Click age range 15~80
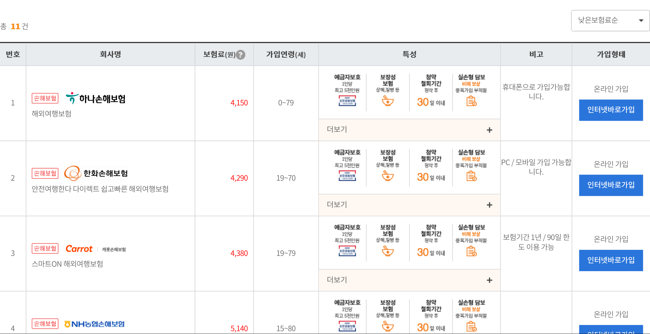This screenshot has height=334, width=650. [286, 329]
